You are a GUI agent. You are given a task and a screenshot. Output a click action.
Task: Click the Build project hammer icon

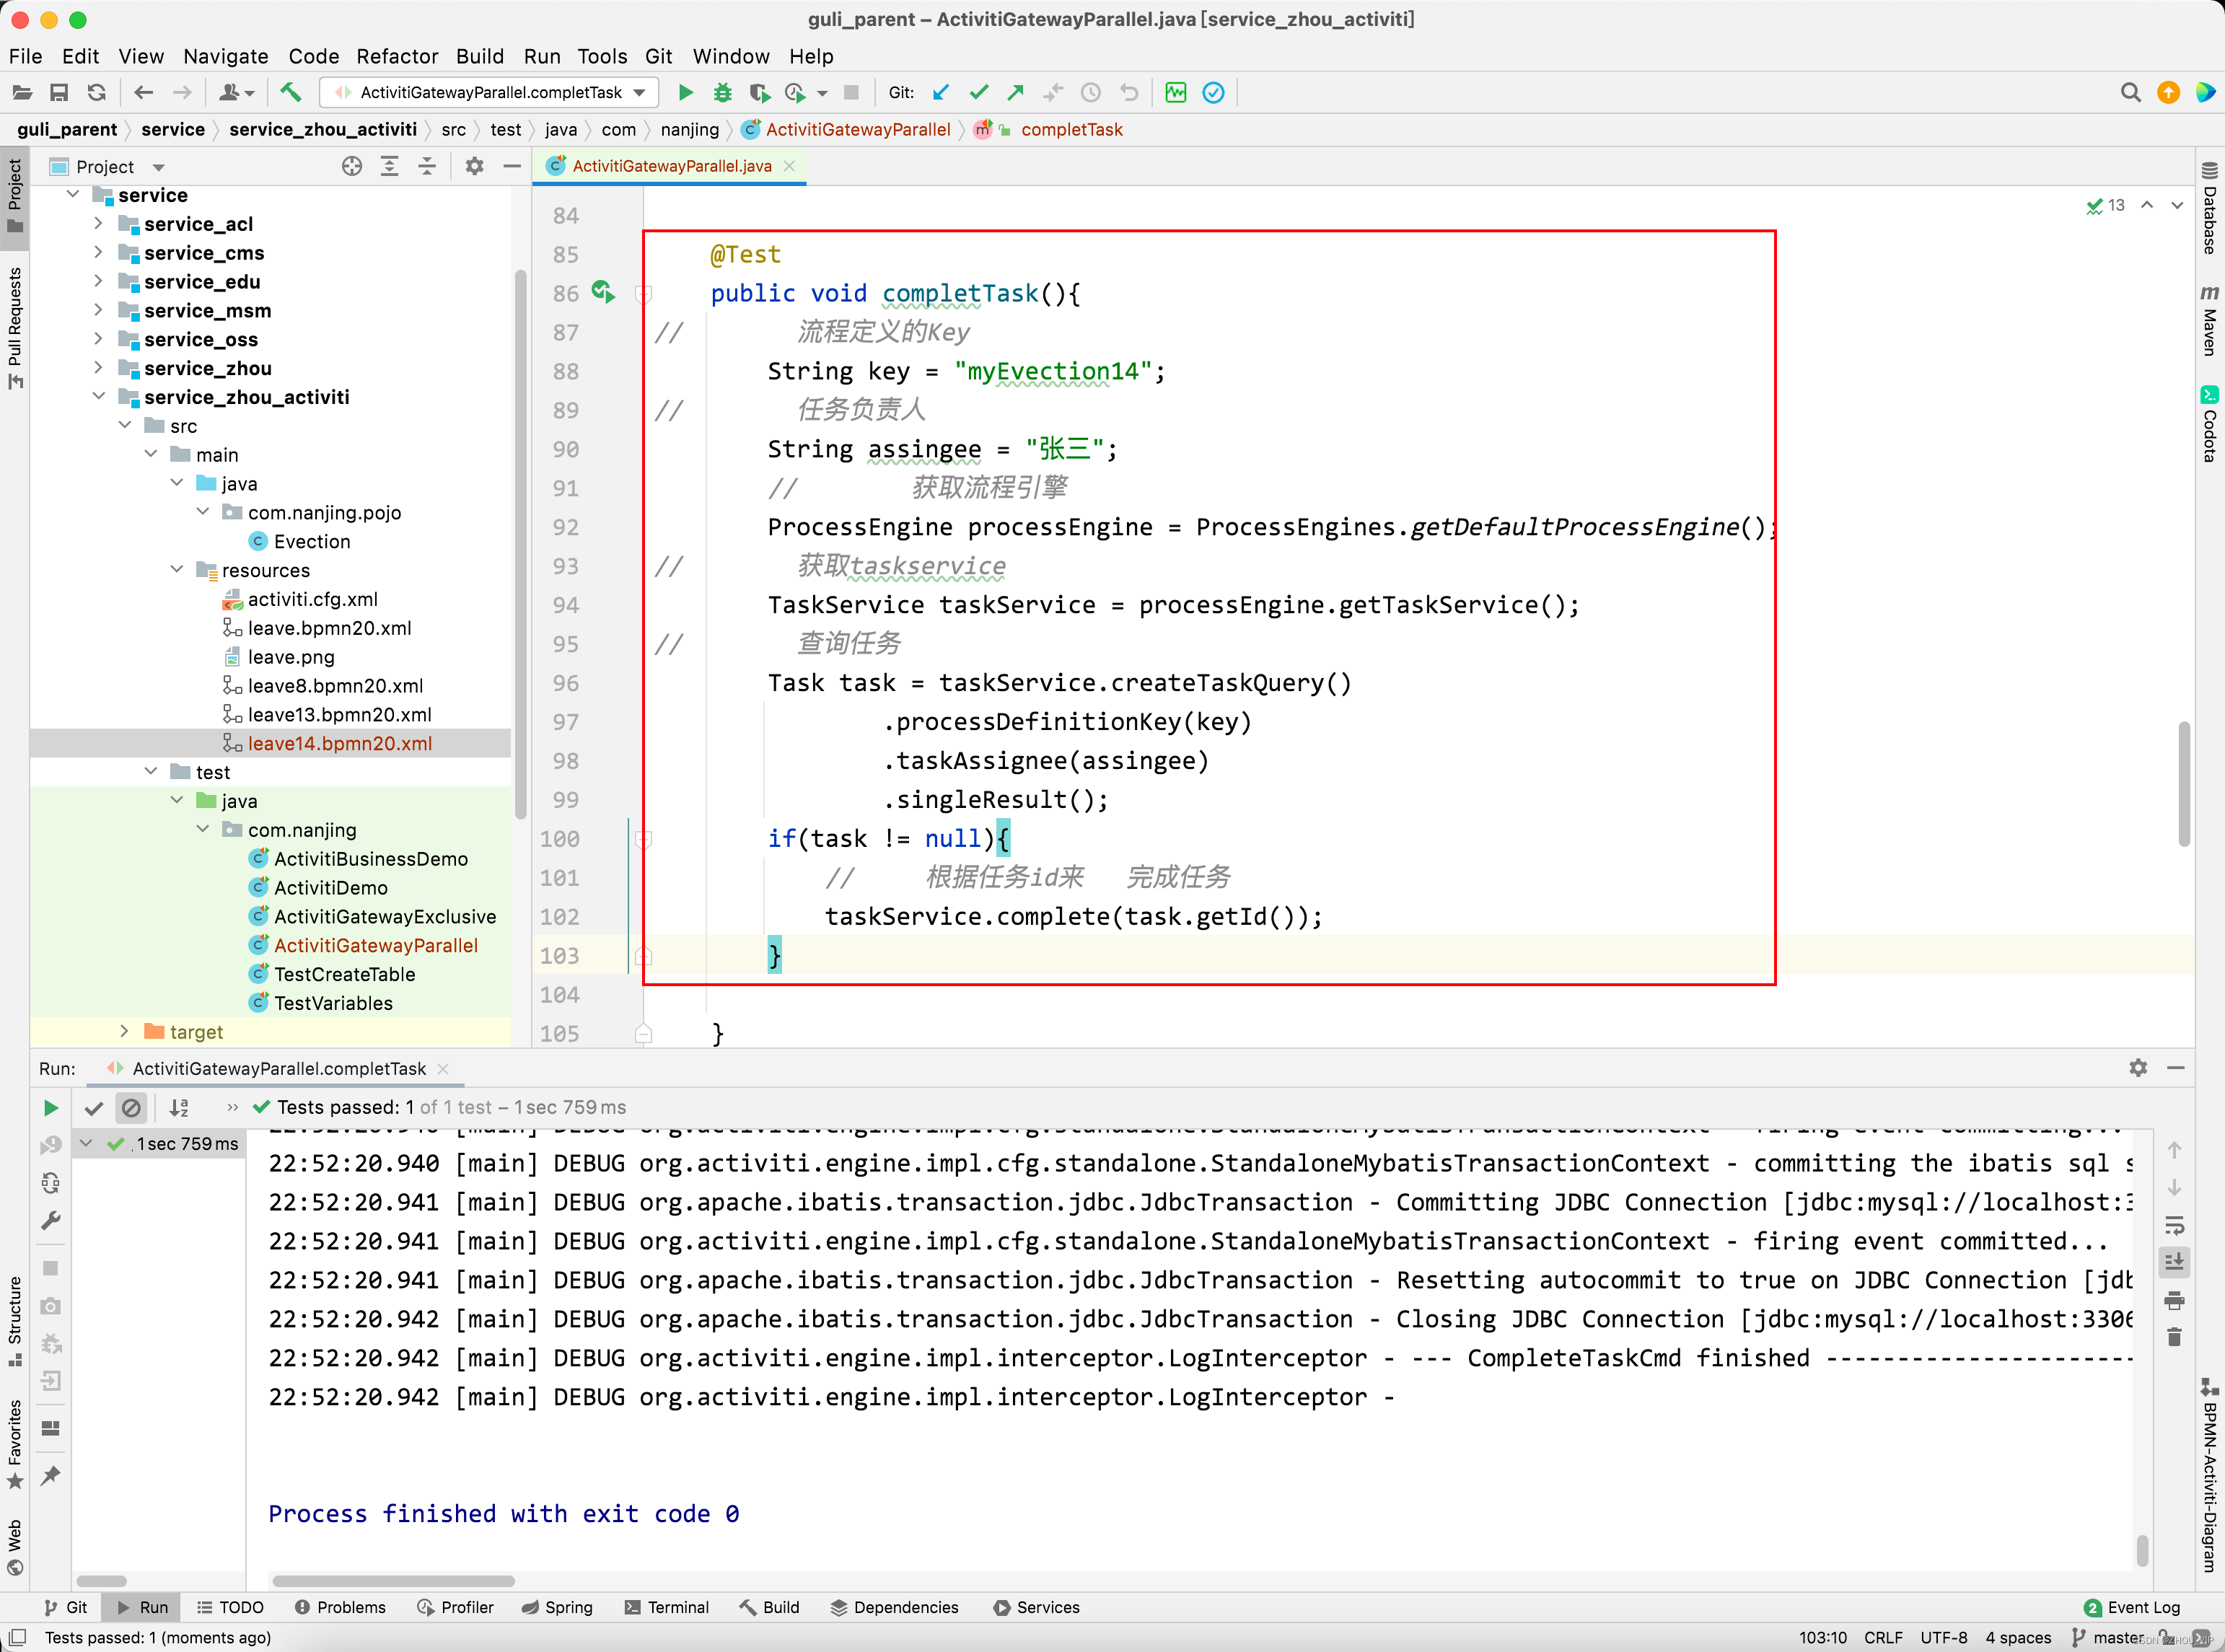click(290, 92)
